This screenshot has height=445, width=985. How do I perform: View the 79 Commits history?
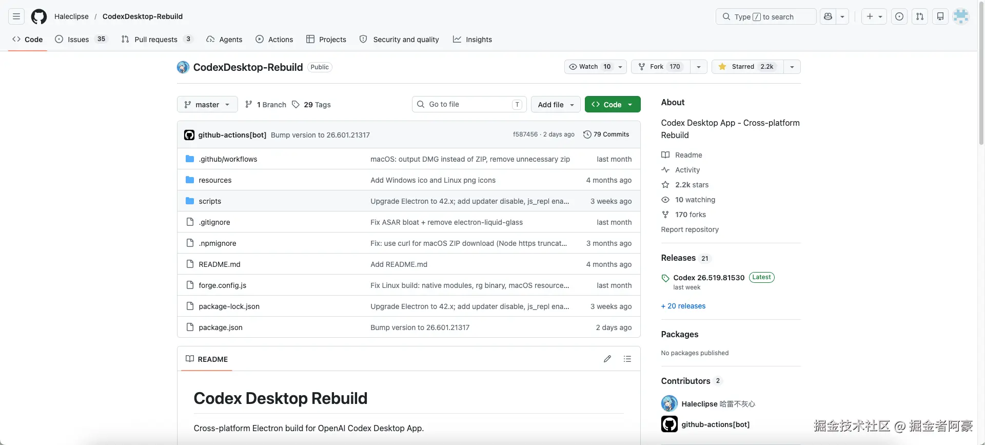click(606, 134)
